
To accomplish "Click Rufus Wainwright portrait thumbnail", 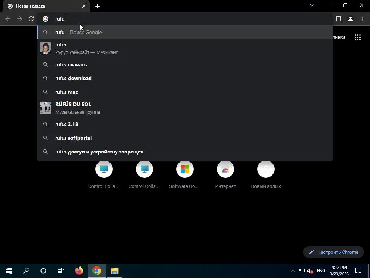I will (x=46, y=48).
